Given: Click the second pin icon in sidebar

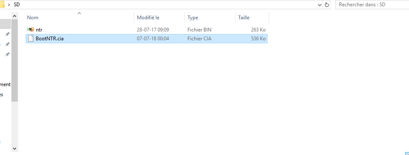Looking at the screenshot, I should coord(8,44).
